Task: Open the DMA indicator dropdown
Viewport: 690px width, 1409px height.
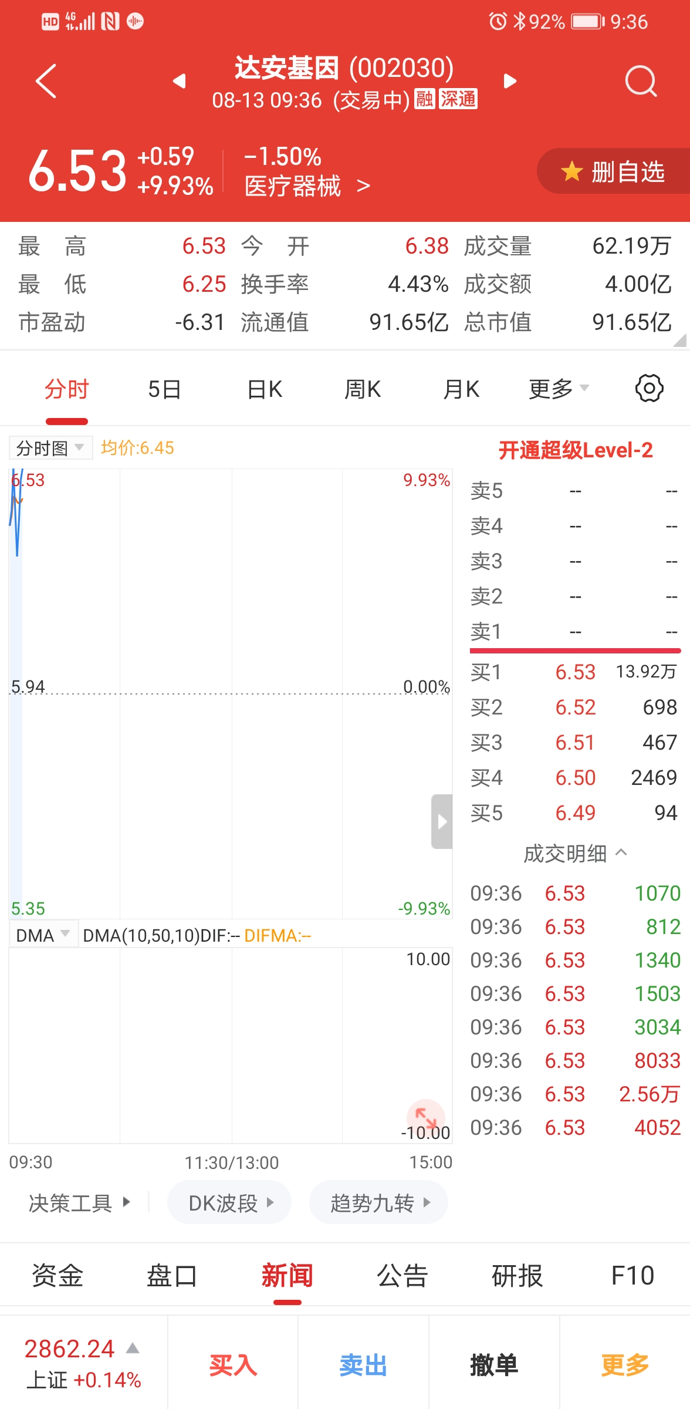Action: [43, 935]
